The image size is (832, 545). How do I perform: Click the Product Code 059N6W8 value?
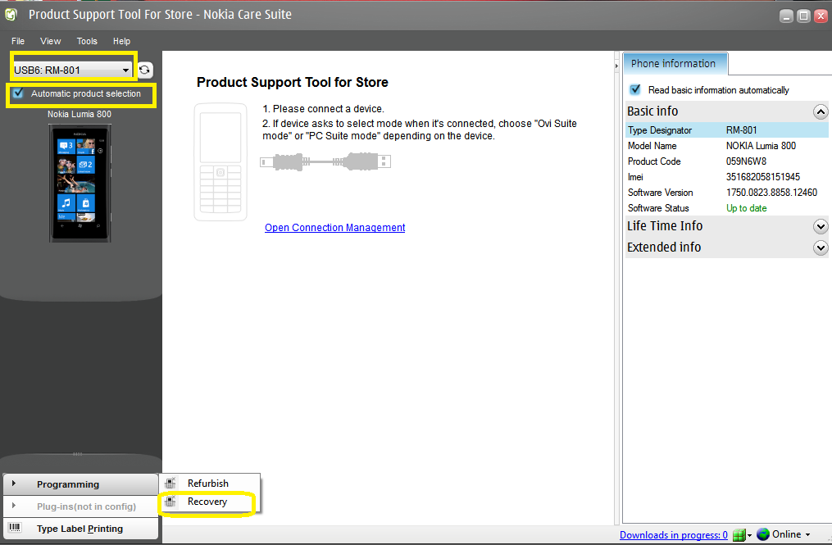click(x=746, y=161)
